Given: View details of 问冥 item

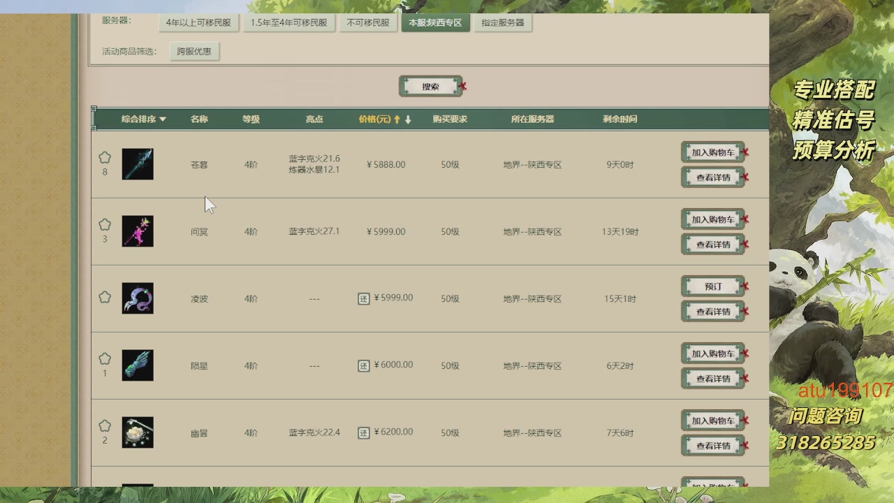Looking at the screenshot, I should (713, 245).
